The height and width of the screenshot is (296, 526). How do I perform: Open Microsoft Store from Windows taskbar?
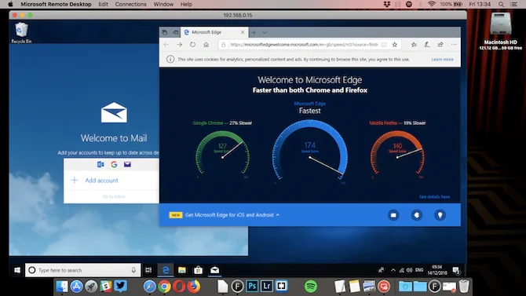pos(199,270)
